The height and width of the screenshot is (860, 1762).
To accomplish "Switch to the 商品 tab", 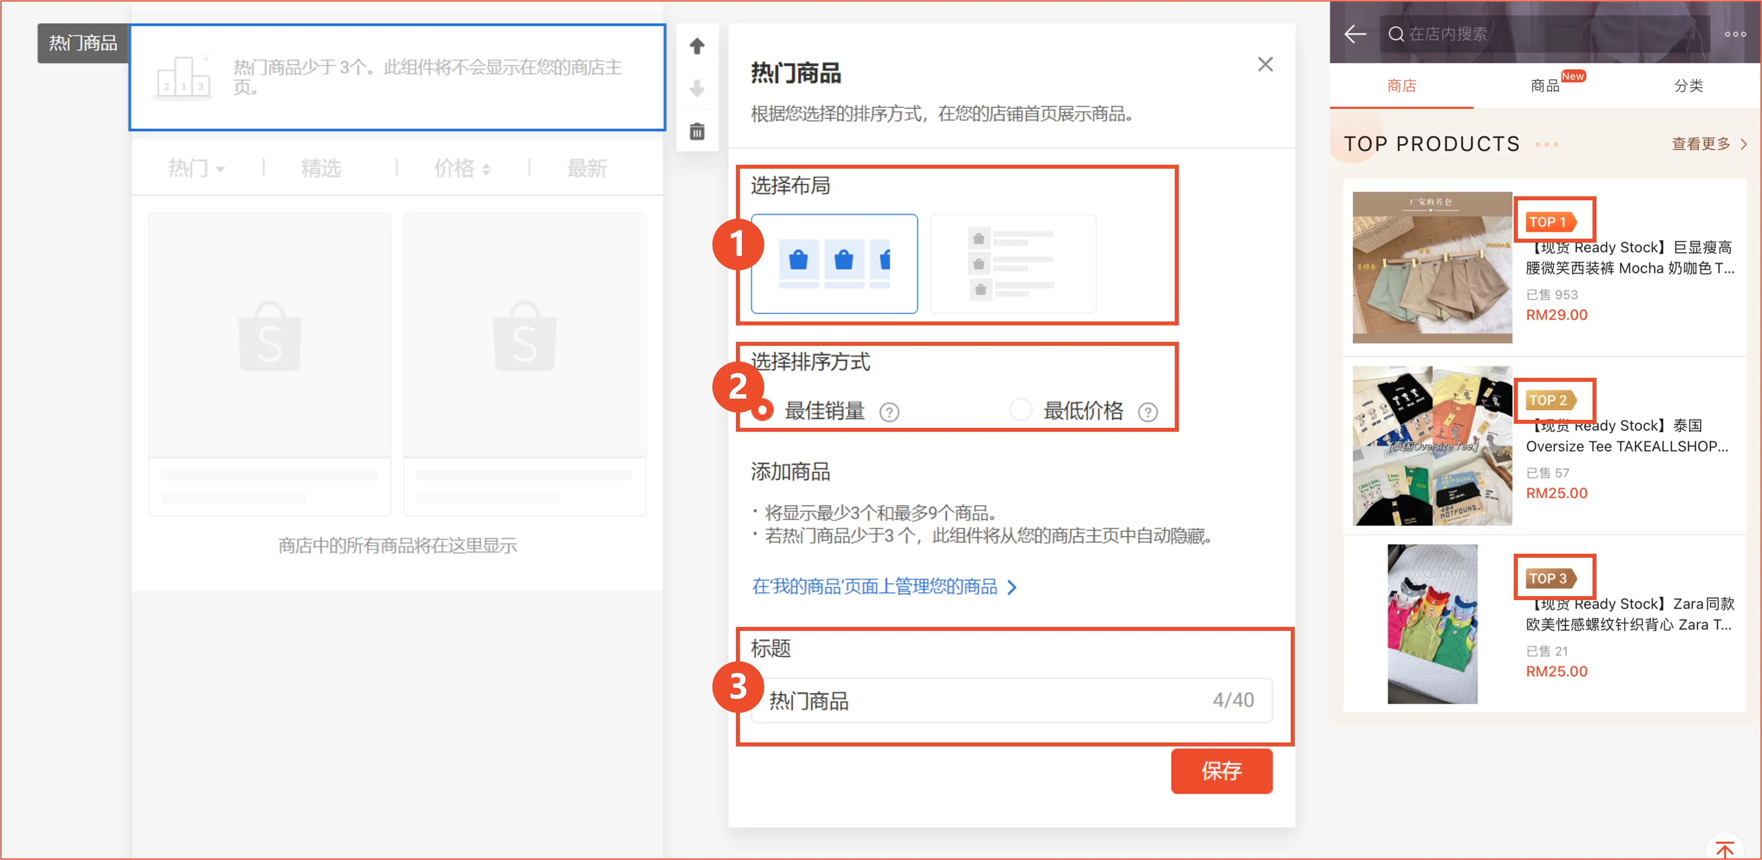I will point(1545,86).
